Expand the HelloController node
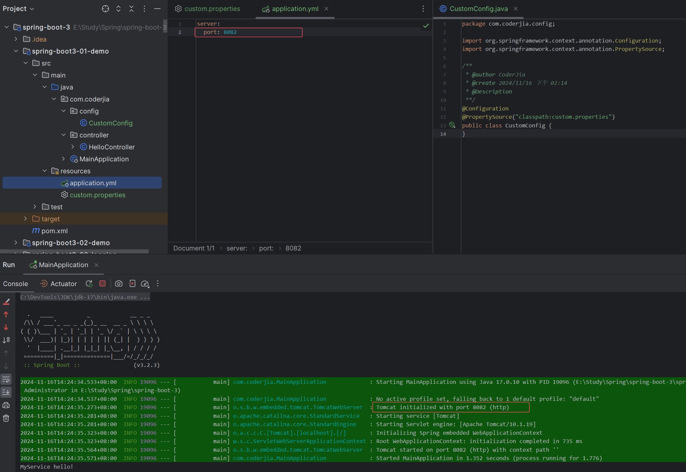 coord(73,147)
